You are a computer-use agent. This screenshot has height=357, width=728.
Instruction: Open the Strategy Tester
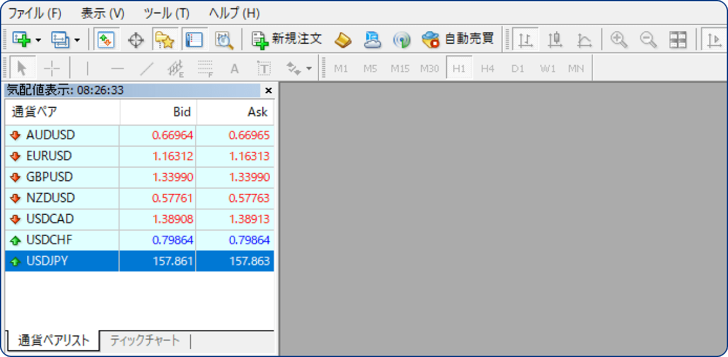click(224, 40)
